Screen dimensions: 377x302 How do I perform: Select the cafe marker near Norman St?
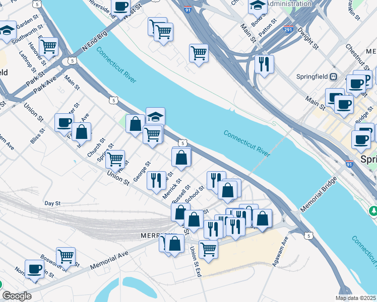(35, 271)
